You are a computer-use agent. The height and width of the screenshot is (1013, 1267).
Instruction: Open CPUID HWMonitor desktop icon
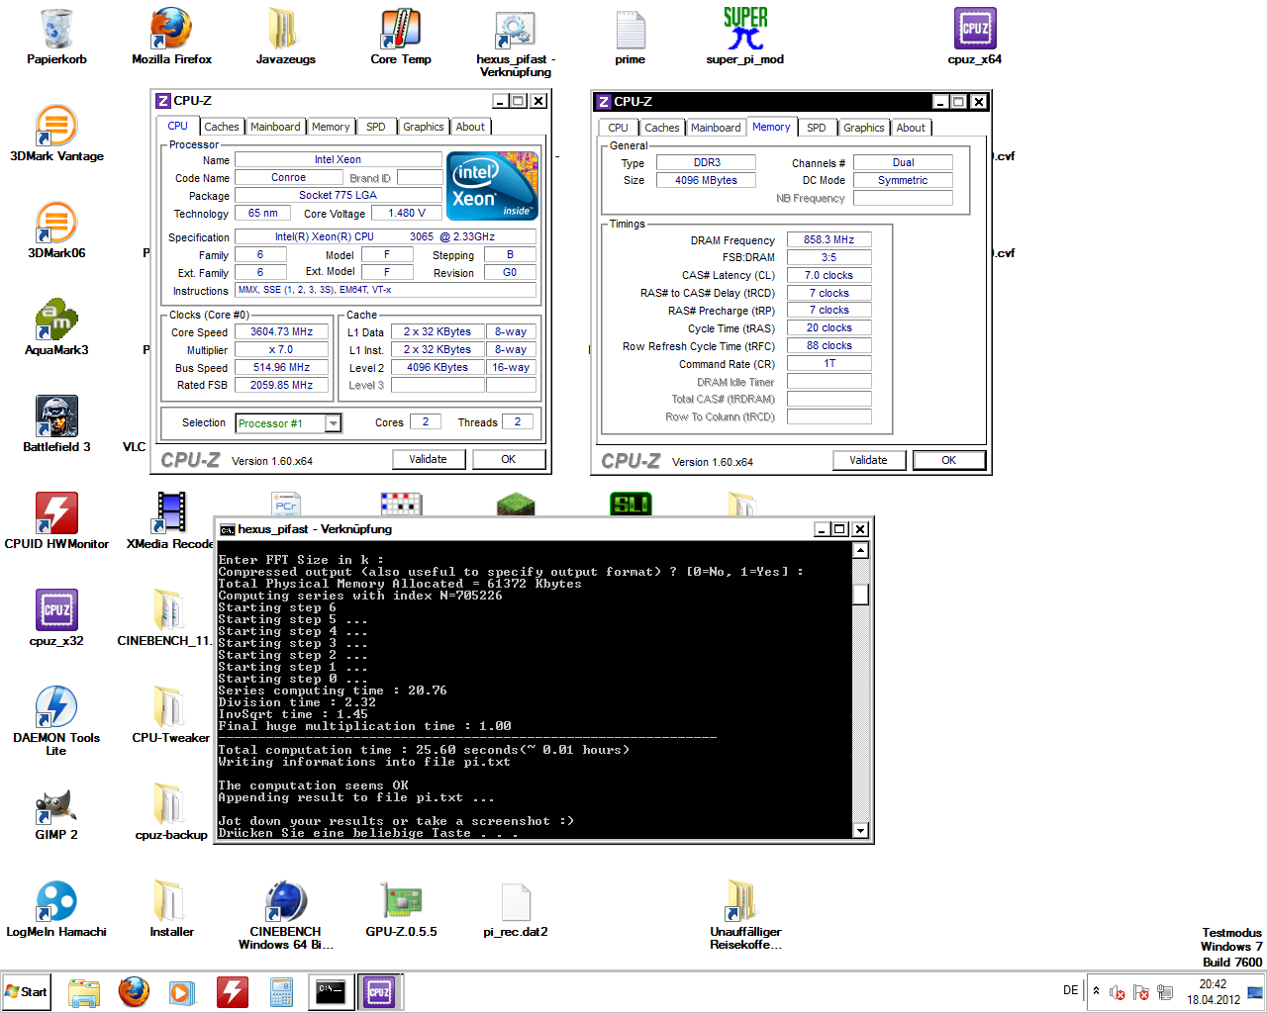coord(56,521)
